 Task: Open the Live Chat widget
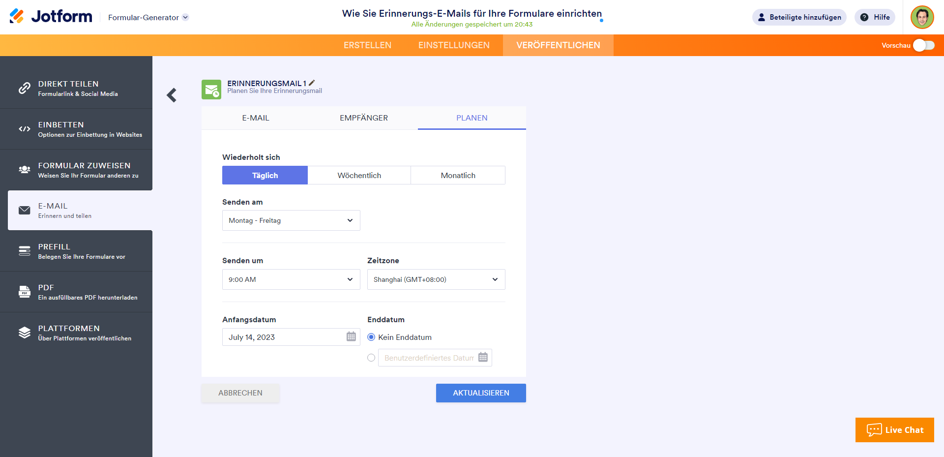[x=894, y=430]
